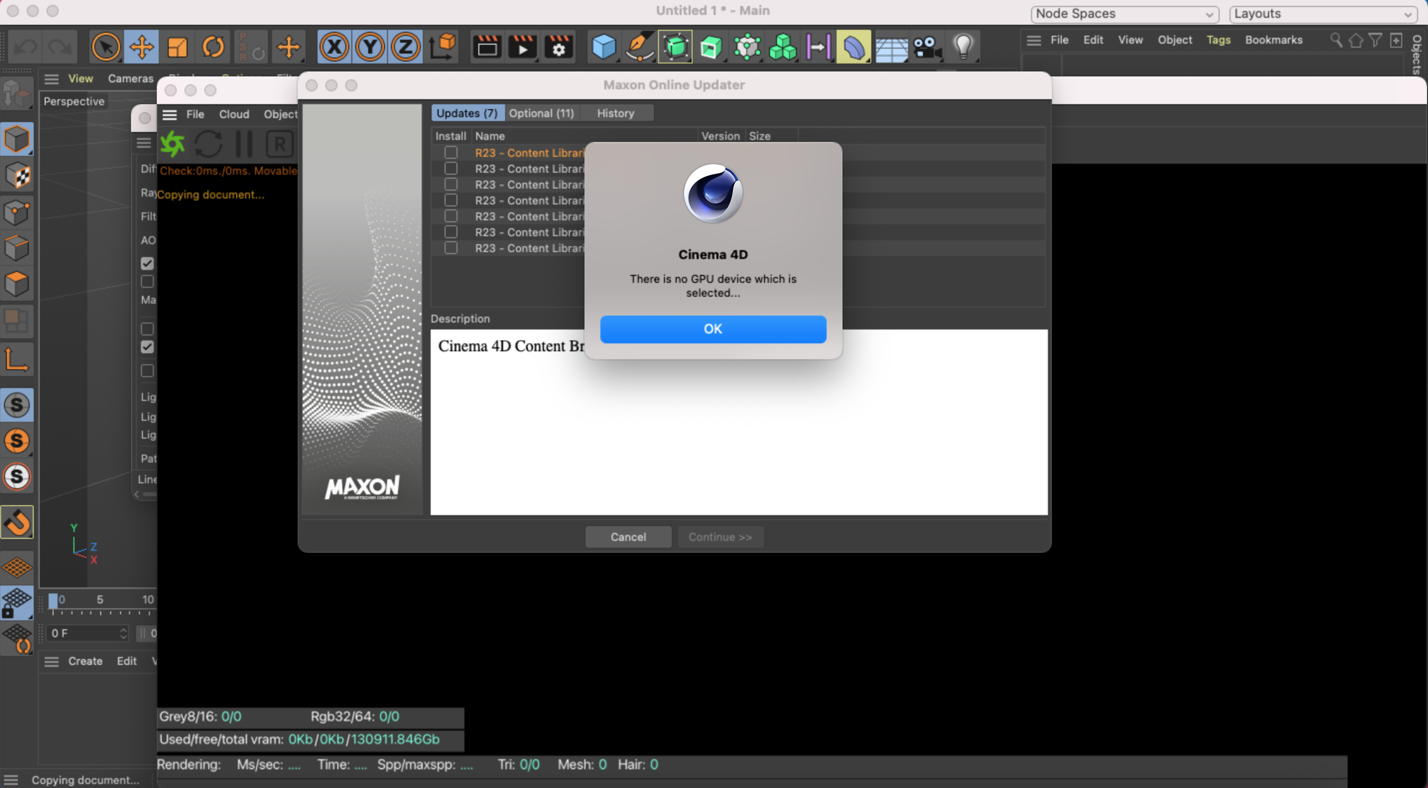Open the Layouts dropdown
This screenshot has height=788, width=1428.
(x=1324, y=14)
